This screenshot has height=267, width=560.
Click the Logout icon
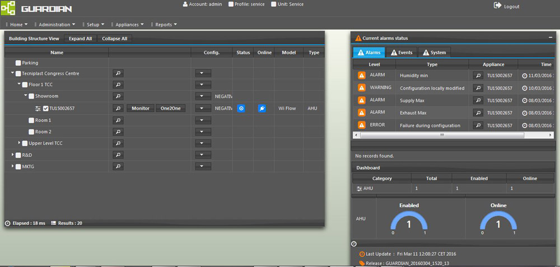497,6
